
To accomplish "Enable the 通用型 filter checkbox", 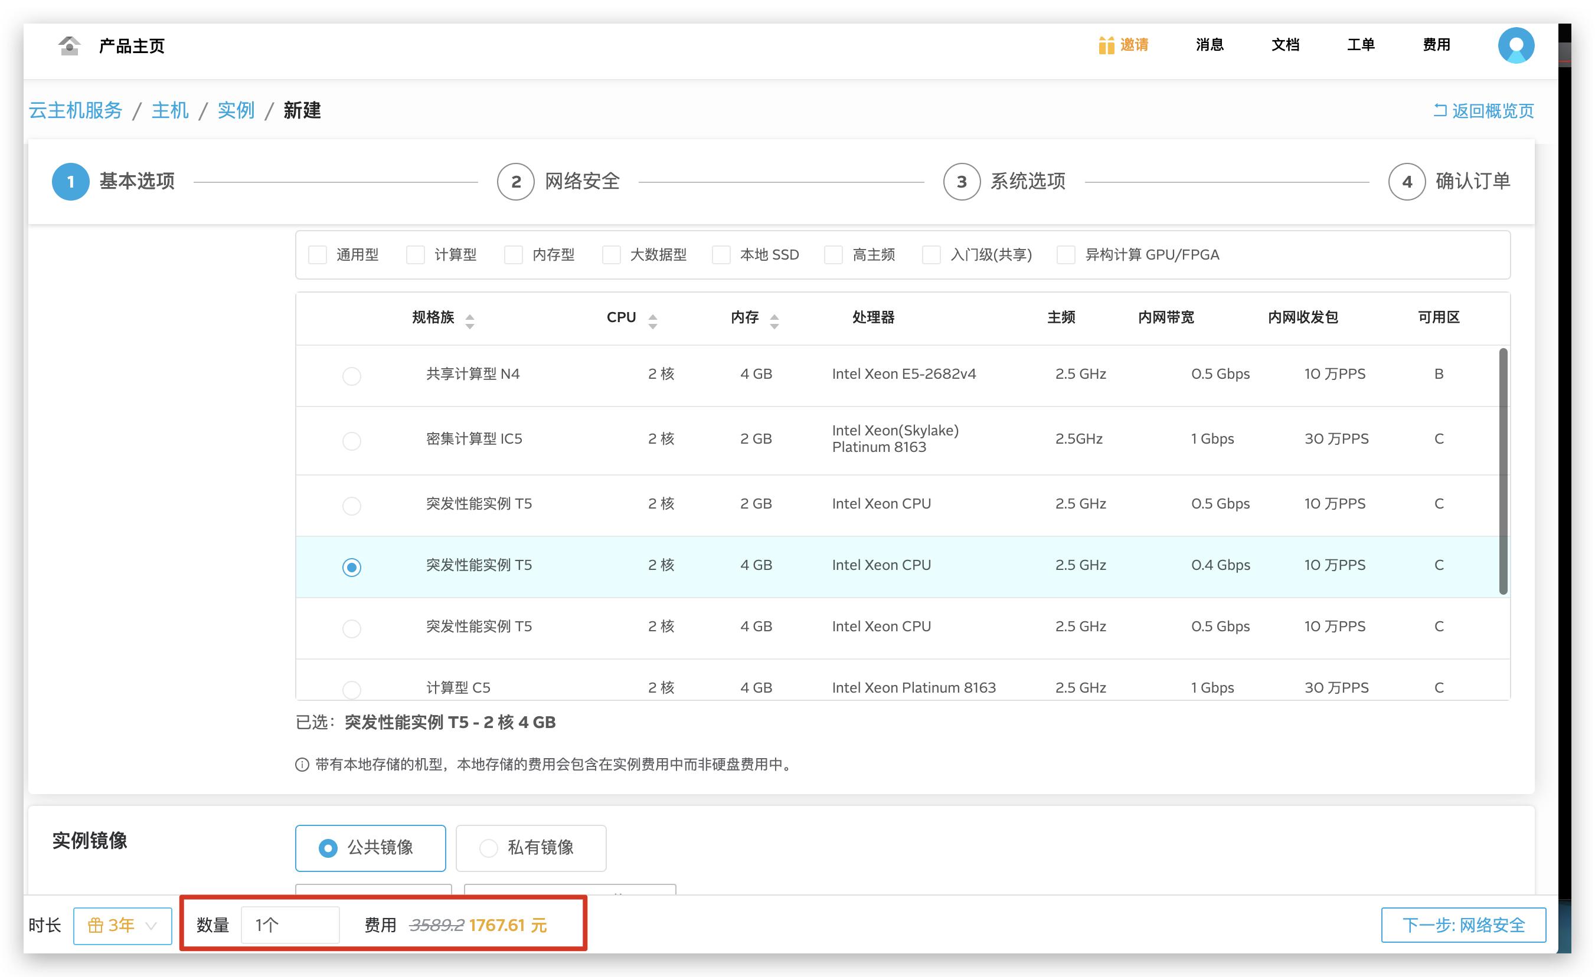I will pyautogui.click(x=317, y=255).
